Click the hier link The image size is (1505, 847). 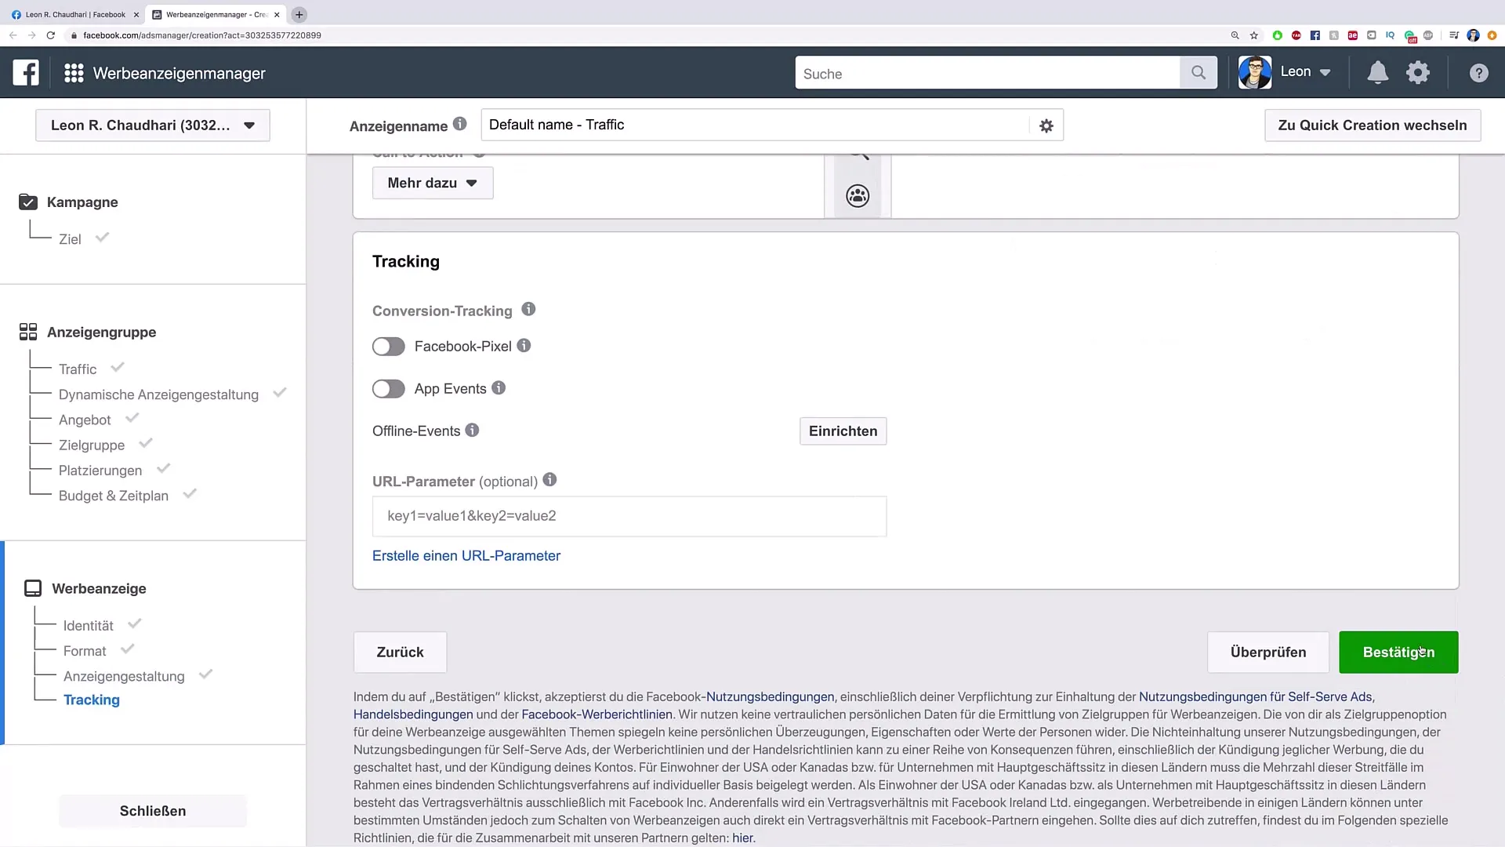pos(742,838)
